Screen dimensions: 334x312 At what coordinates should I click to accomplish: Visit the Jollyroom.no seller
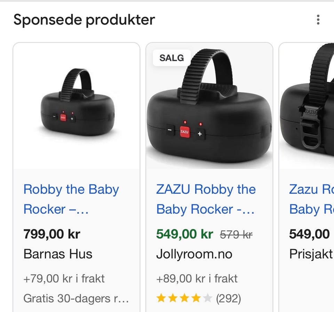pyautogui.click(x=194, y=254)
